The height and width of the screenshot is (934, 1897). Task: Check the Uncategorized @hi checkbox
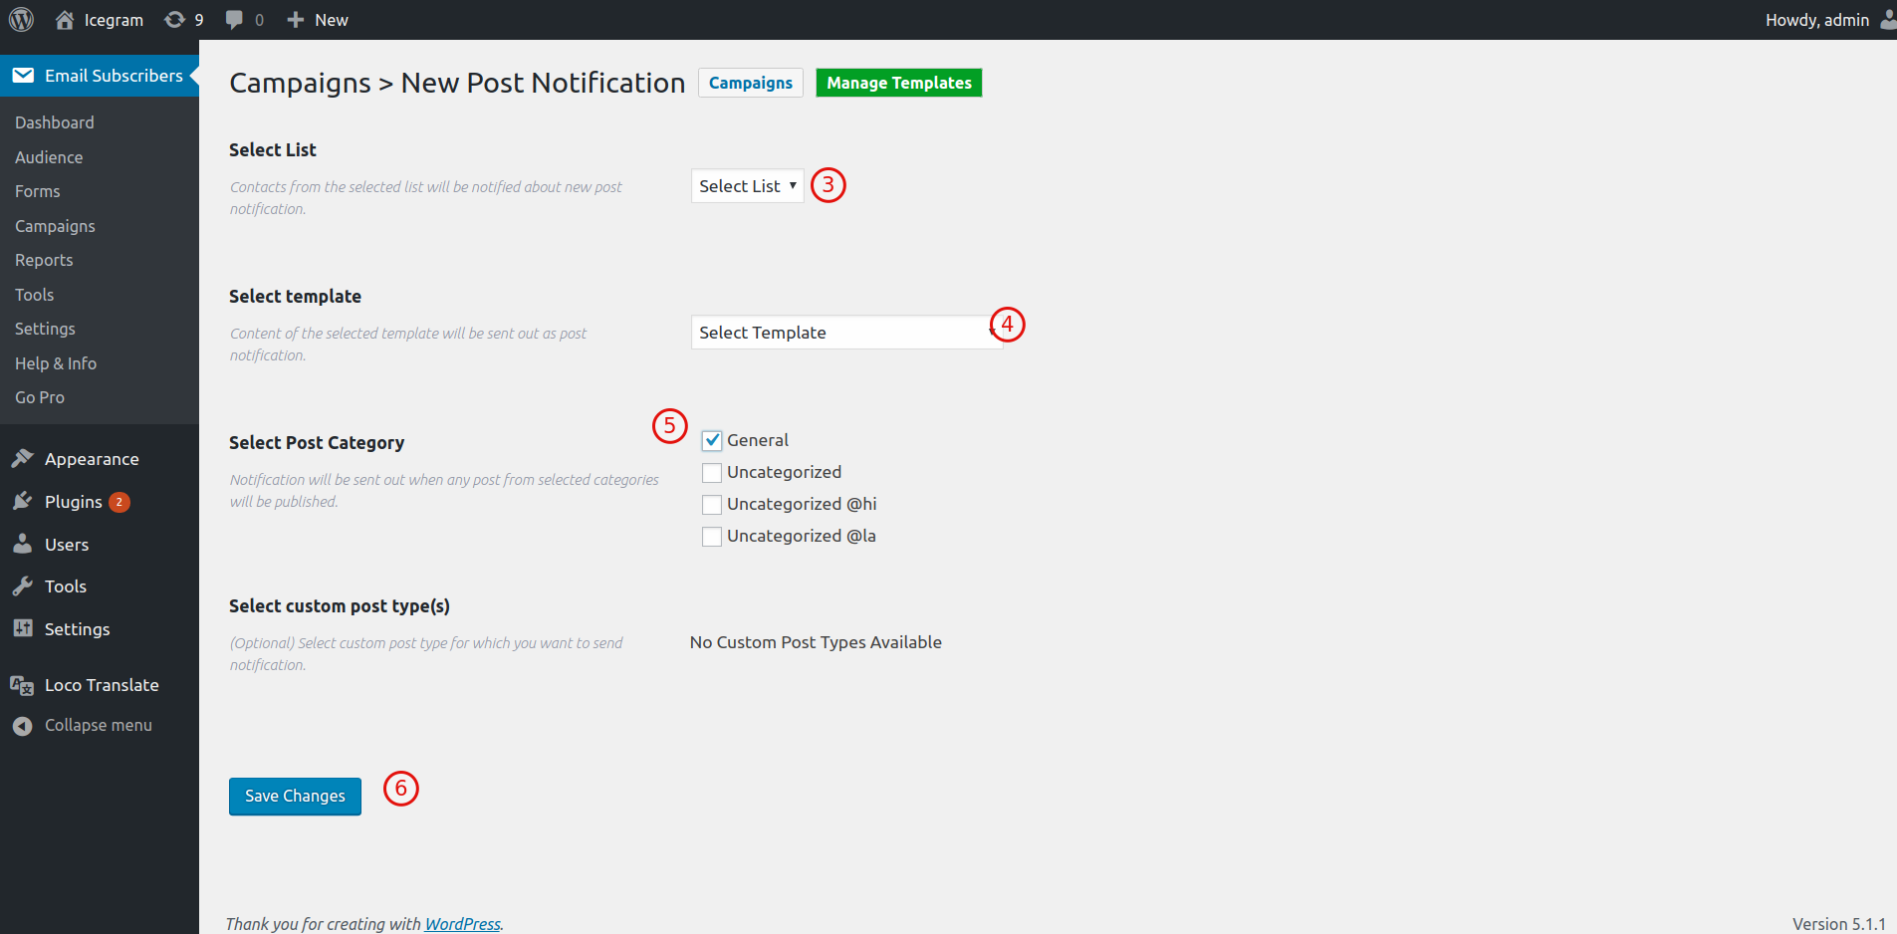click(712, 504)
